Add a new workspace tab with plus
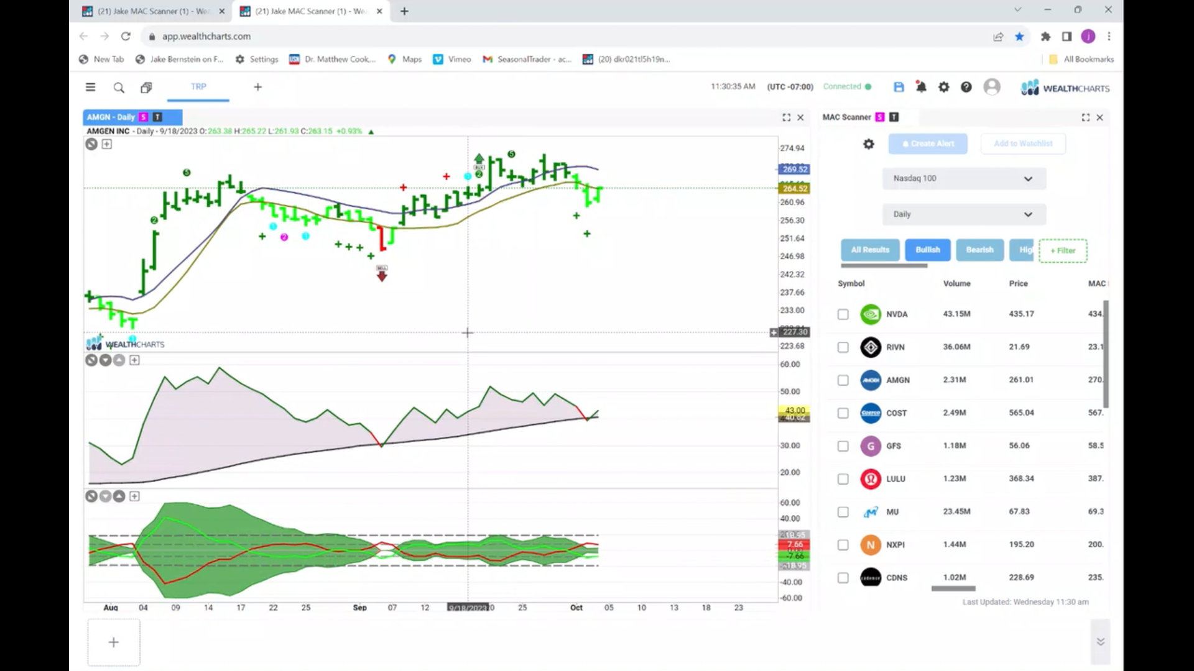The height and width of the screenshot is (671, 1194). [258, 87]
